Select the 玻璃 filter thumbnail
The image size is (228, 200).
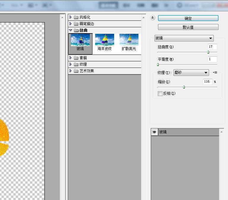point(80,40)
